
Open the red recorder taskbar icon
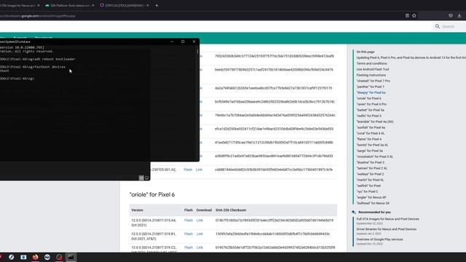pyautogui.click(x=59, y=257)
